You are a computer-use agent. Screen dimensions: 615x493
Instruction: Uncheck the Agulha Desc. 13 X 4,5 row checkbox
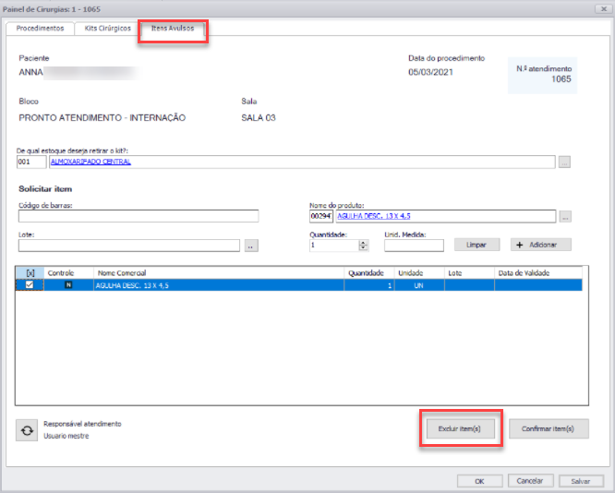click(x=30, y=284)
